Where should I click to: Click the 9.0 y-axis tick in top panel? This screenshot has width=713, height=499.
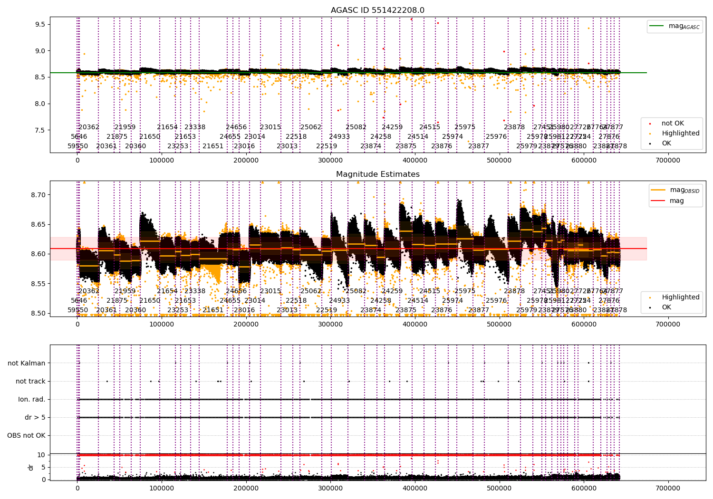(39, 51)
